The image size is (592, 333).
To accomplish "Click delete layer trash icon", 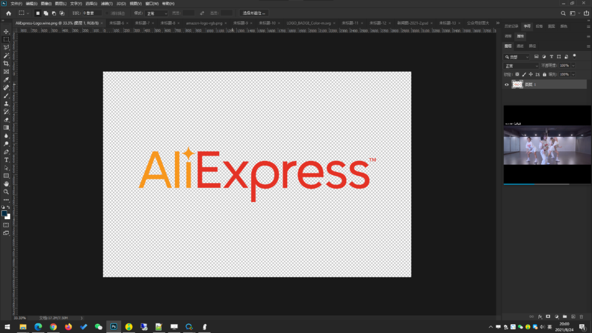I will (x=582, y=317).
